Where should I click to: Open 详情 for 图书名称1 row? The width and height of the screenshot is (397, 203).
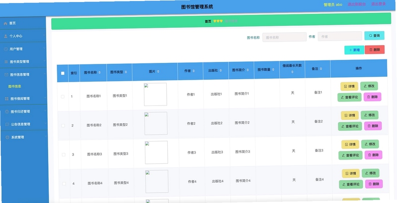tap(349, 86)
